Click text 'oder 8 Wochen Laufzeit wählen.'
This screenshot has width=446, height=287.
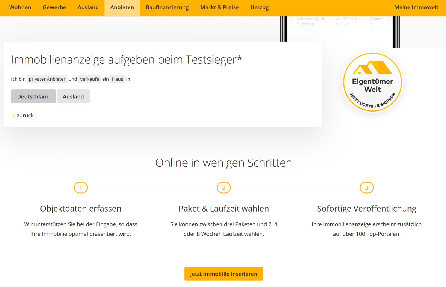click(x=224, y=234)
